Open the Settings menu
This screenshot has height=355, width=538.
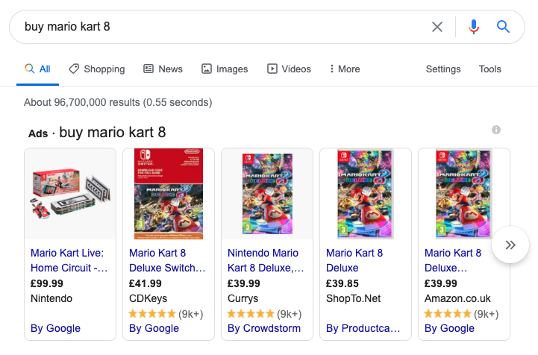pos(443,69)
